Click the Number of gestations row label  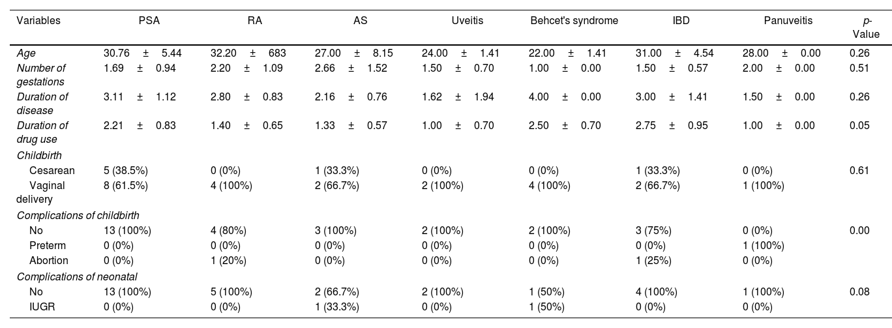click(41, 74)
